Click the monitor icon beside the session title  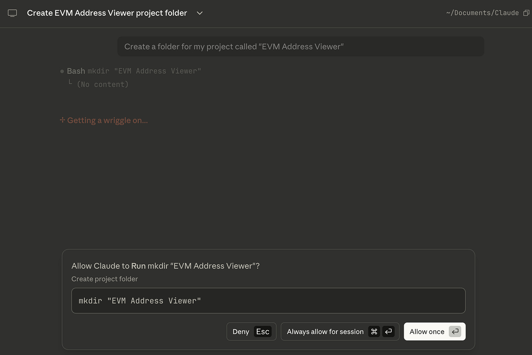[12, 13]
